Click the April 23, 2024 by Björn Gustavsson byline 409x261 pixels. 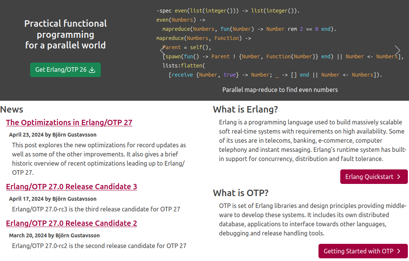coord(53,135)
